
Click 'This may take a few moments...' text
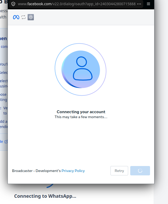81,117
